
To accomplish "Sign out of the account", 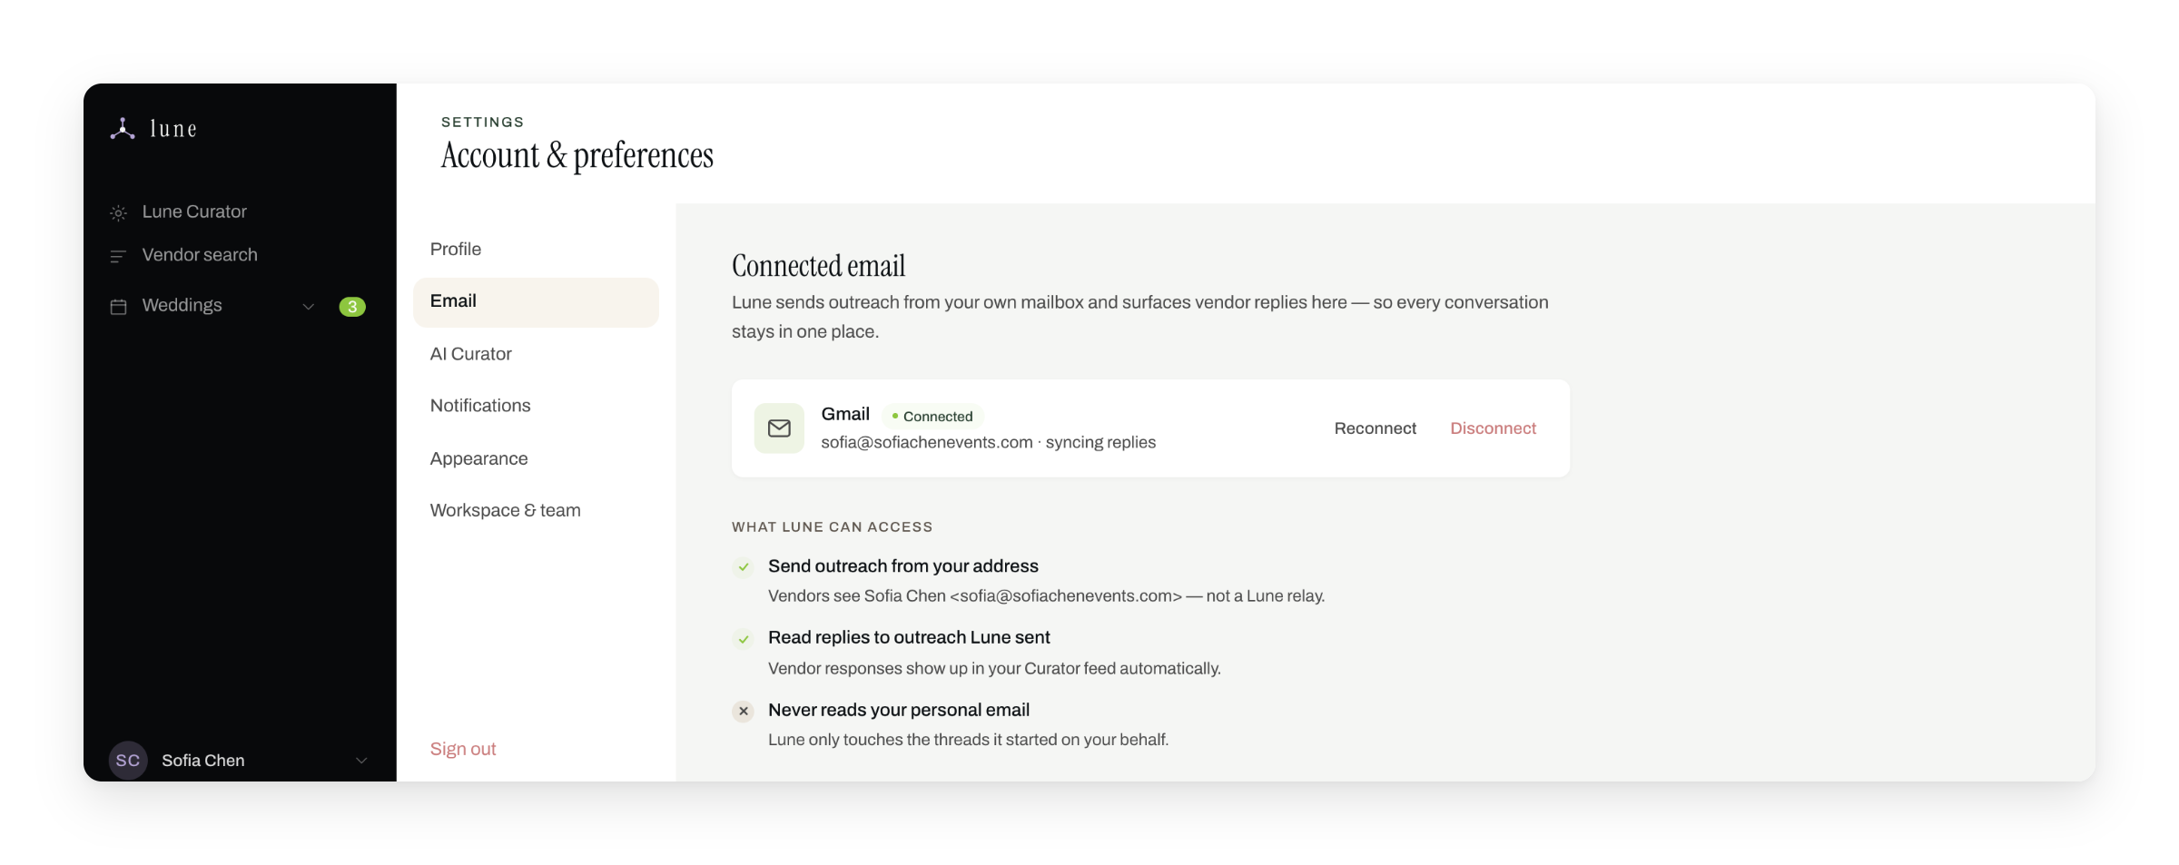I will tap(463, 749).
